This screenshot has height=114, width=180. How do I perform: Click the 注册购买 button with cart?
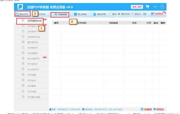click(157, 14)
